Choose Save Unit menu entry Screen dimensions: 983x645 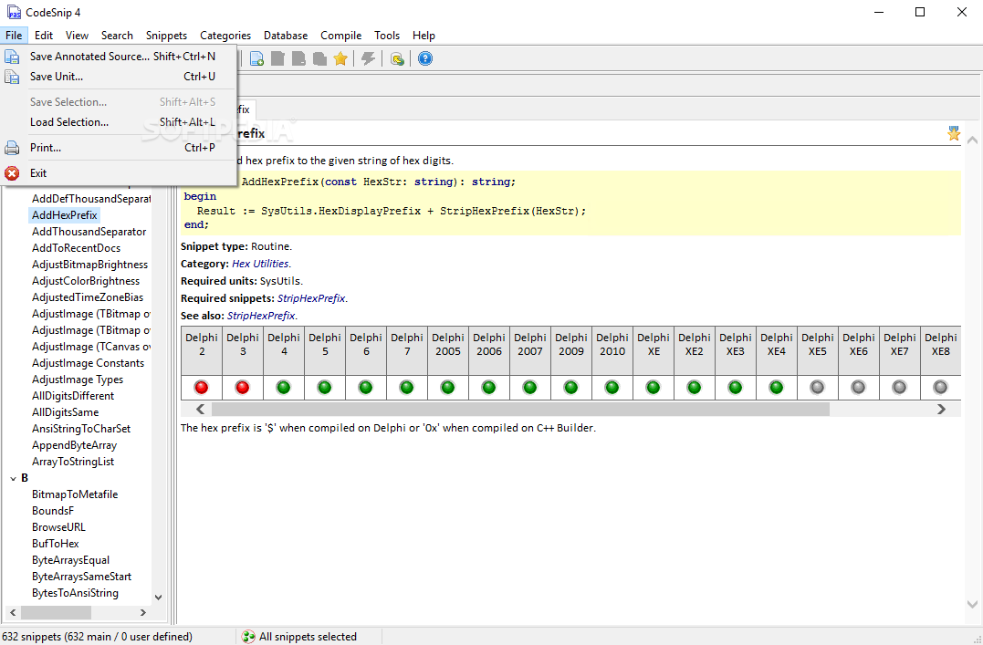tap(120, 77)
